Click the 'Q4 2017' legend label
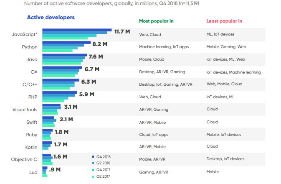Screen dimensions: 281x184 tap(104, 170)
